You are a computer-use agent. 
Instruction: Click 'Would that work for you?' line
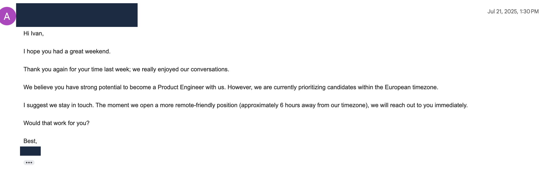pyautogui.click(x=57, y=123)
